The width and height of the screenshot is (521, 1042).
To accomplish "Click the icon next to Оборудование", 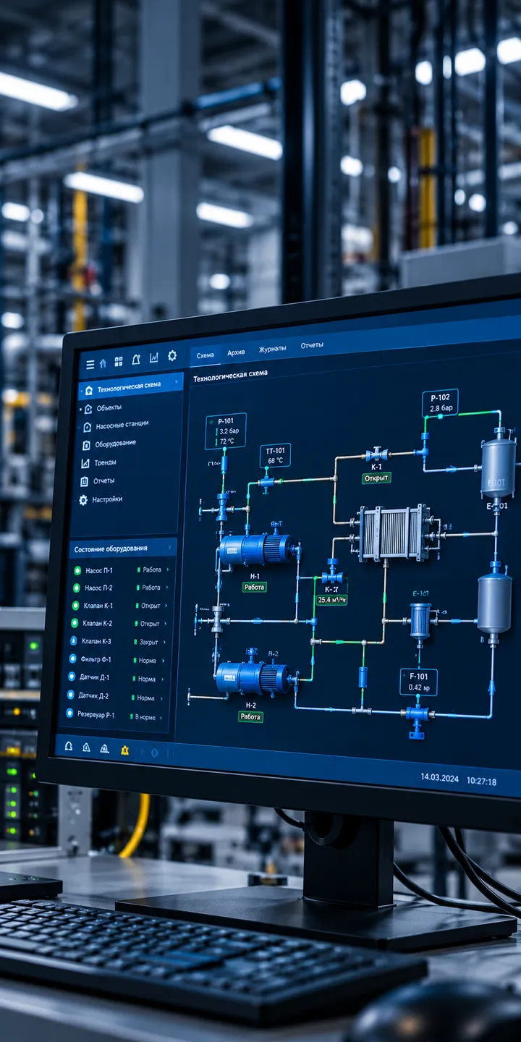I will point(86,445).
